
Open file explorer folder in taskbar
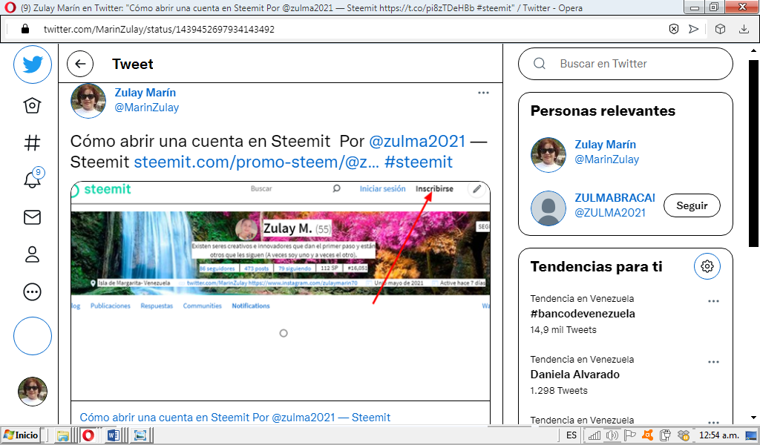(x=62, y=436)
